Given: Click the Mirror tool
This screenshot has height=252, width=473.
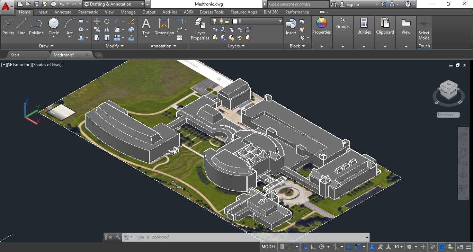Looking at the screenshot, I should point(107,30).
